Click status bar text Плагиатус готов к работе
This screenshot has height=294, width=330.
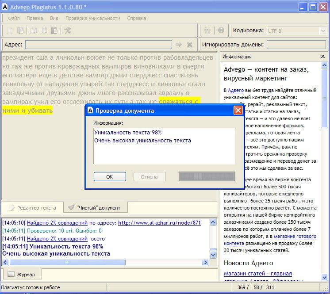tap(31, 287)
